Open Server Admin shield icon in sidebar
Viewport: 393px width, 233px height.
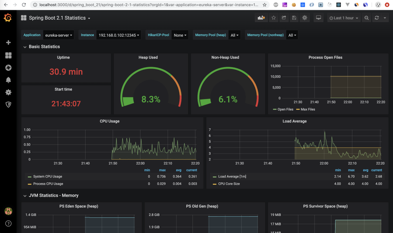[8, 105]
